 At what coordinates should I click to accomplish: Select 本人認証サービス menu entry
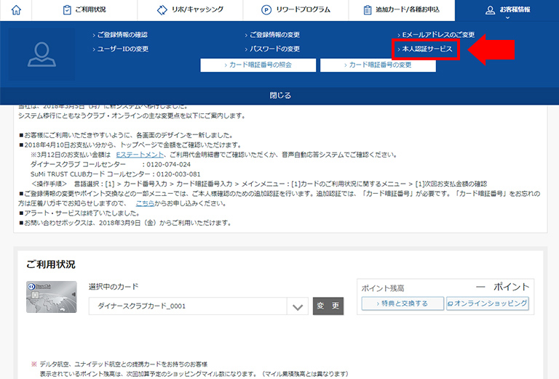coord(427,49)
